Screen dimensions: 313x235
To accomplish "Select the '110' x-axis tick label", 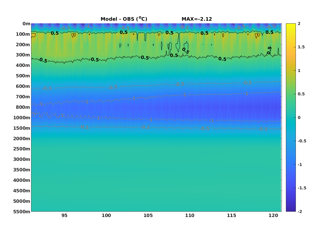I will 190,215.
